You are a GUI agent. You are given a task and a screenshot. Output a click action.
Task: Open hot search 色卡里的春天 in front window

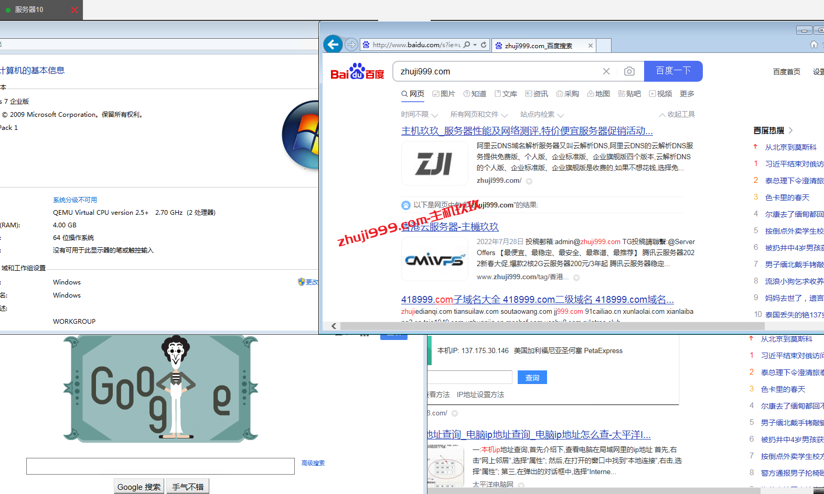(787, 197)
